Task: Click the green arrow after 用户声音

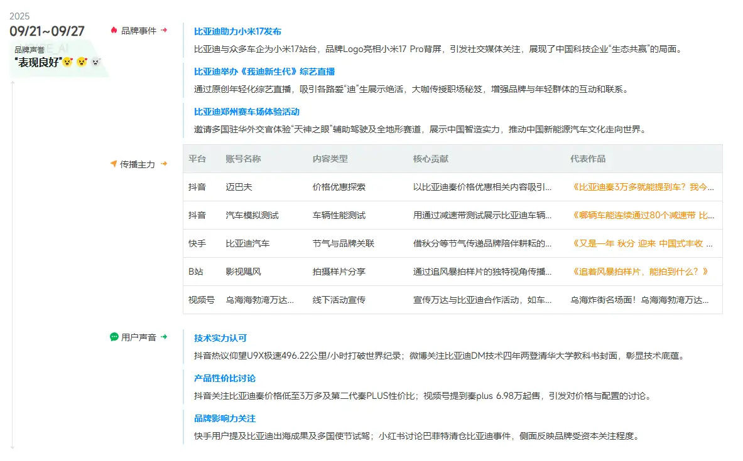Action: (164, 337)
